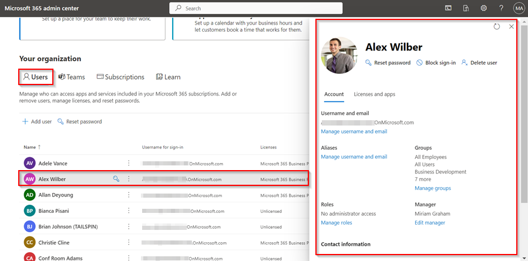Switch to the Users tab
Screen dimensions: 528x261
[36, 77]
